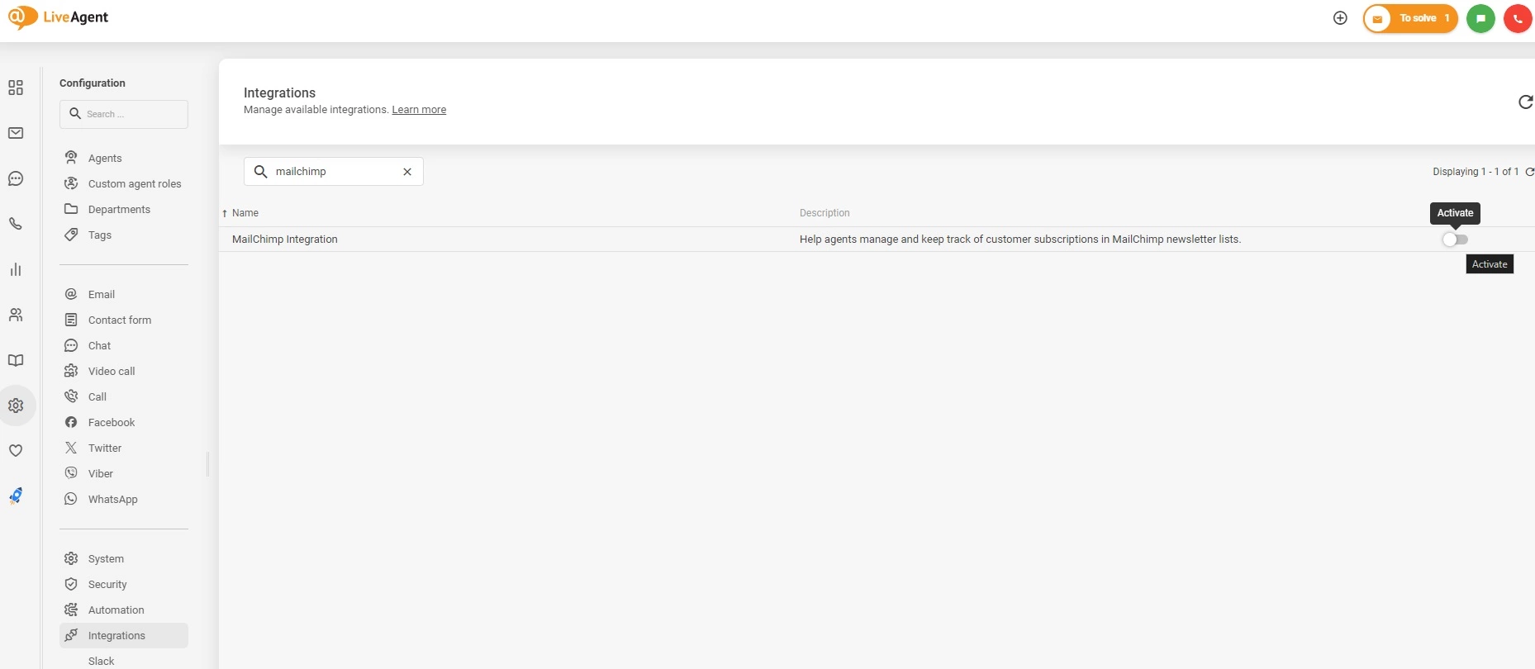Open the dashboard grid icon in the sidebar

(16, 88)
